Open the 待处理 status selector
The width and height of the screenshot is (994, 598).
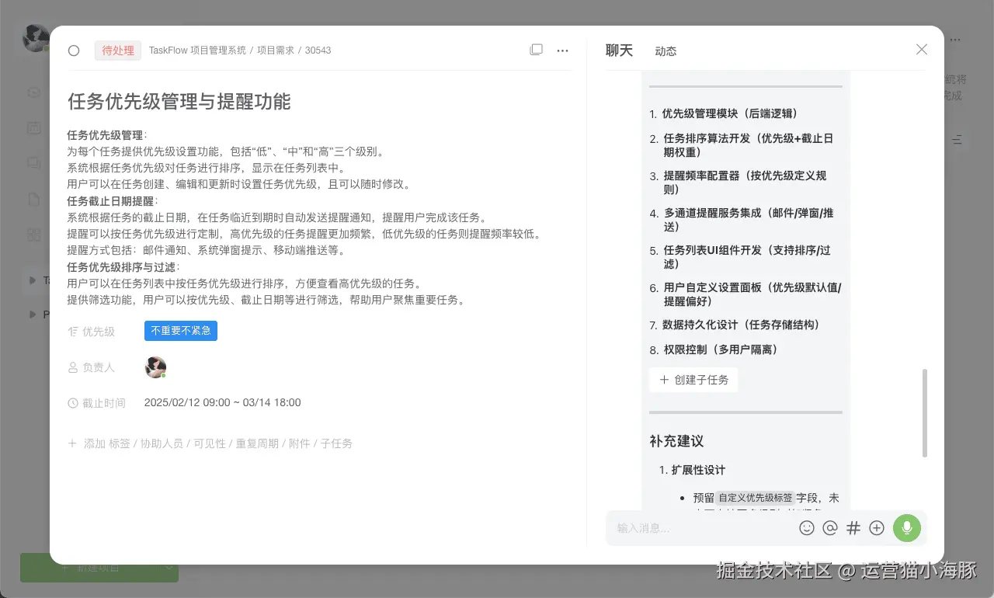(117, 50)
